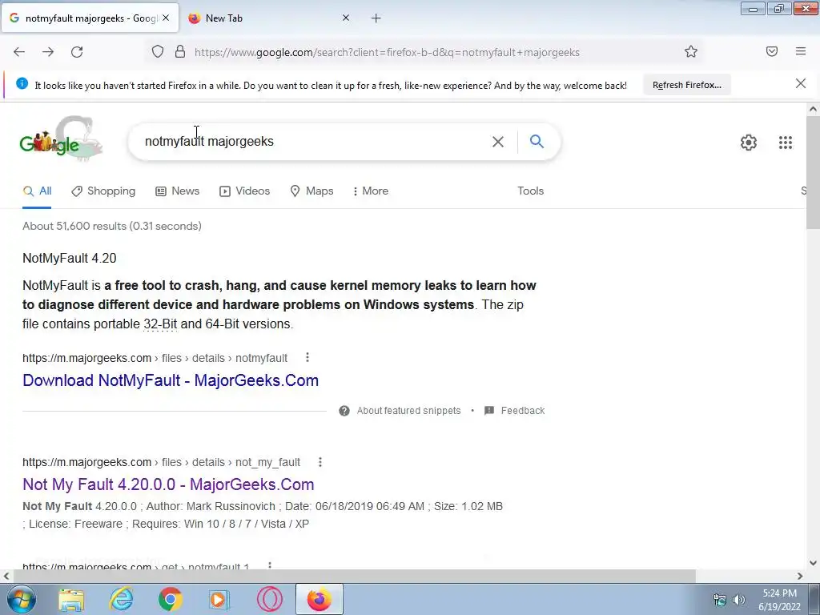Click the Google doodle logo
This screenshot has height=615, width=820.
(61, 139)
